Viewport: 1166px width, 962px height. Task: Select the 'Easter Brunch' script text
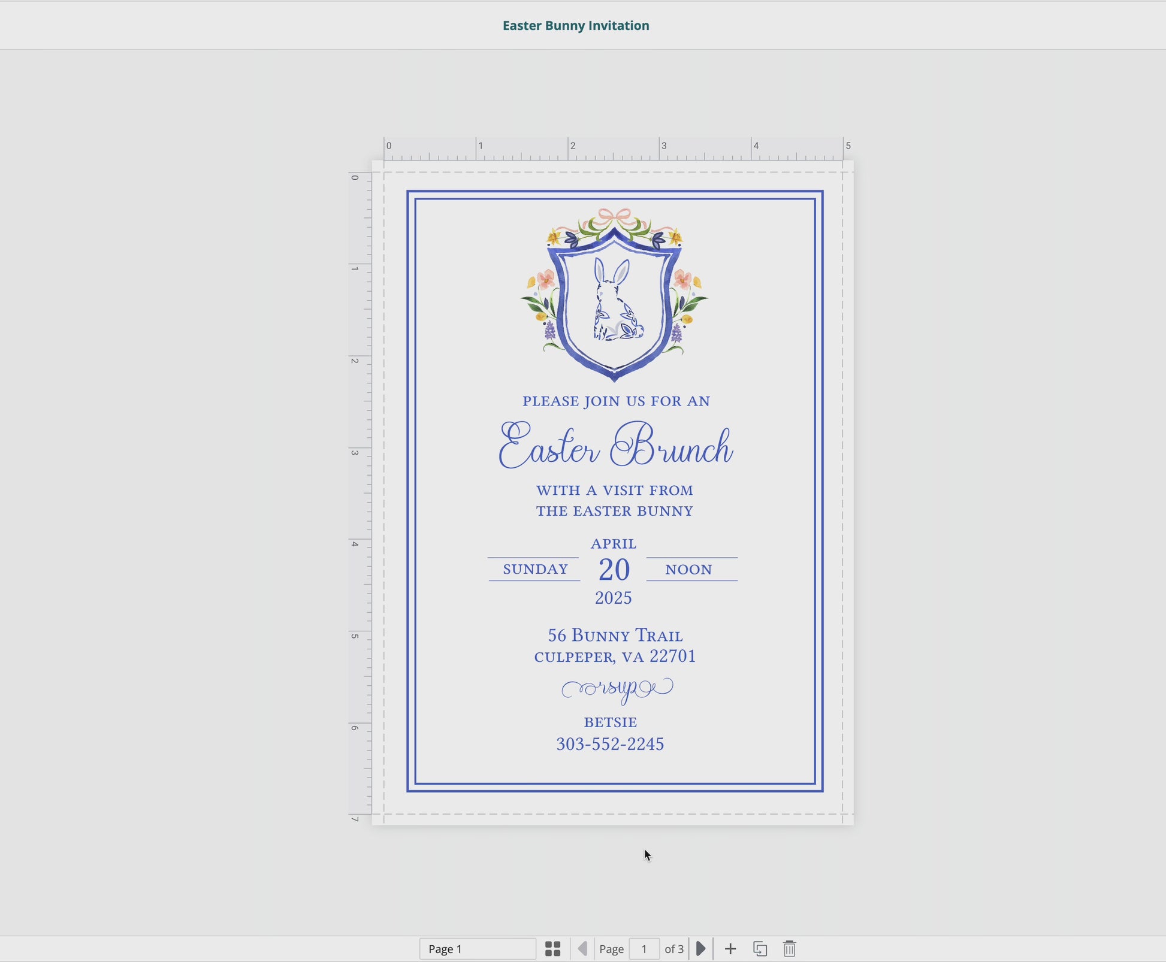click(615, 446)
